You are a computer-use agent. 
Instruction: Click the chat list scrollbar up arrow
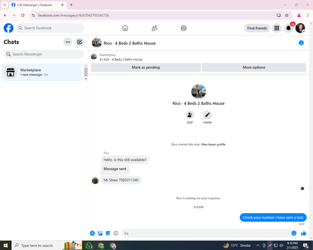86,66
